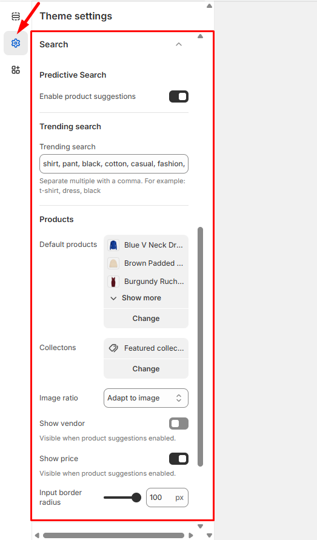Click Change under Default products

[146, 319]
